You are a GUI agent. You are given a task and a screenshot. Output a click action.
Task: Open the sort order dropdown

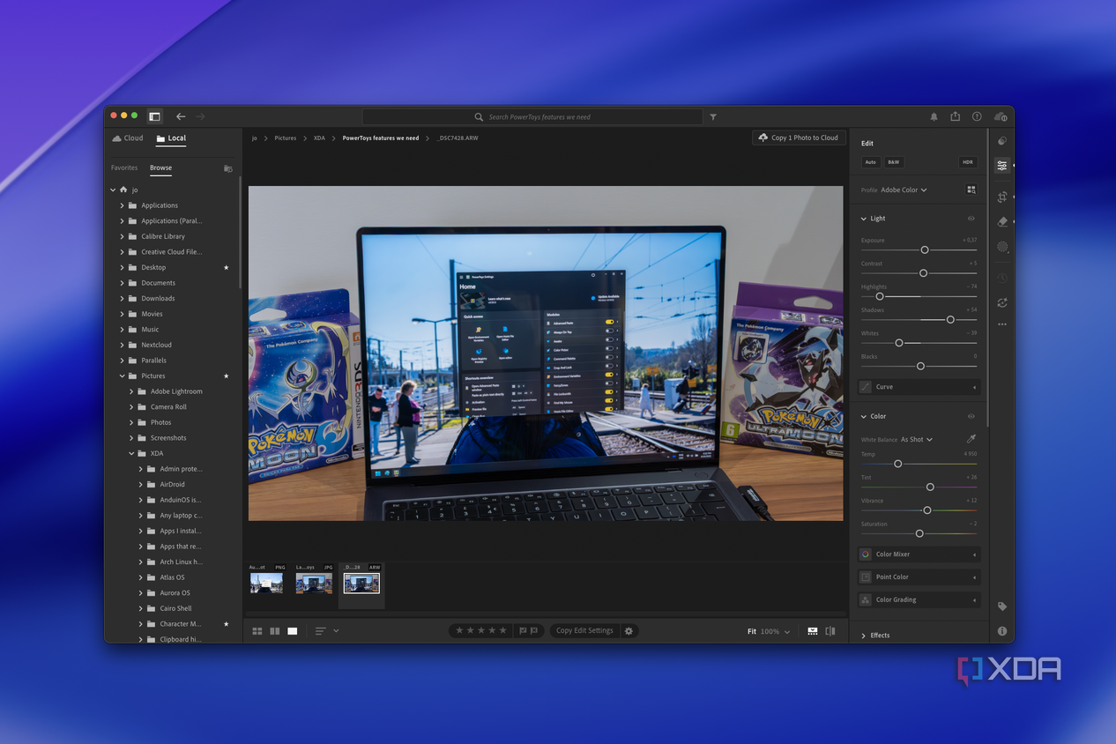pos(327,631)
